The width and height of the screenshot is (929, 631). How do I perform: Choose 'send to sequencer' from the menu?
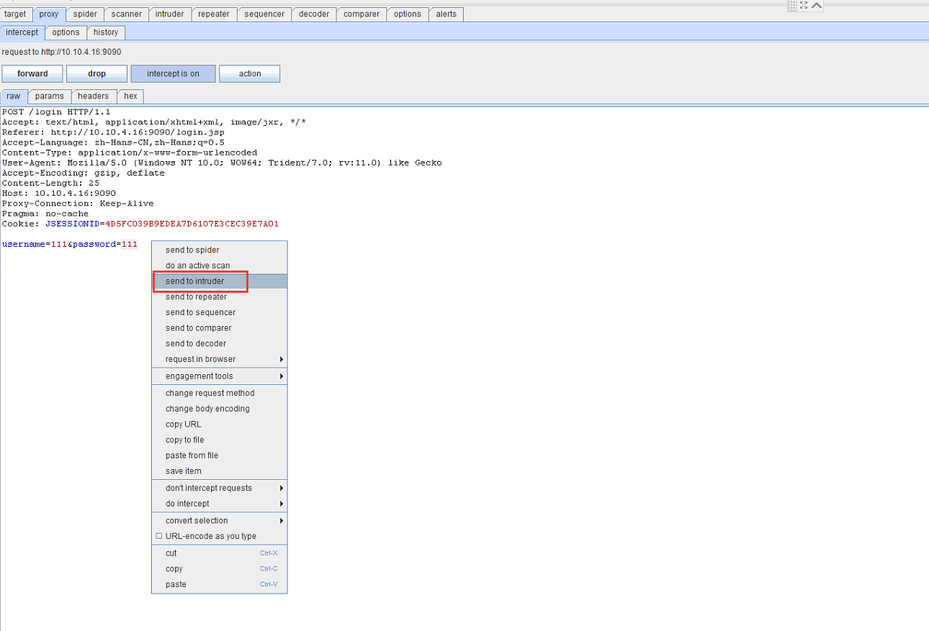[219, 312]
